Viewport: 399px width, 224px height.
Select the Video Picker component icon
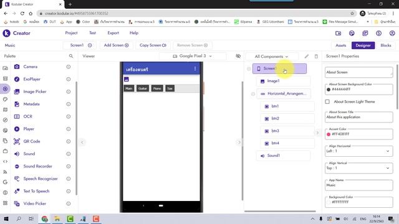pyautogui.click(x=17, y=203)
